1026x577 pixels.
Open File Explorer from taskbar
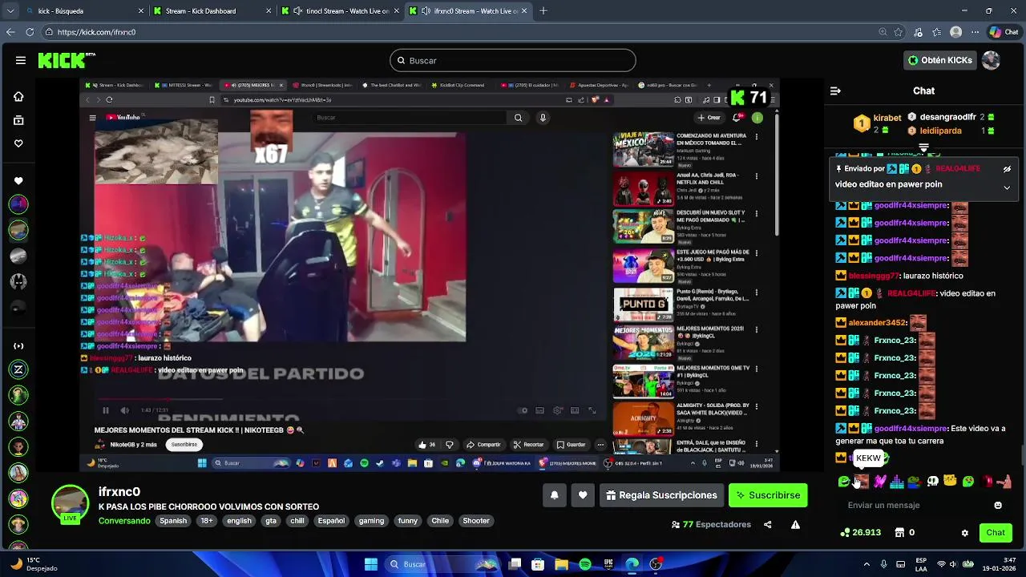click(561, 564)
